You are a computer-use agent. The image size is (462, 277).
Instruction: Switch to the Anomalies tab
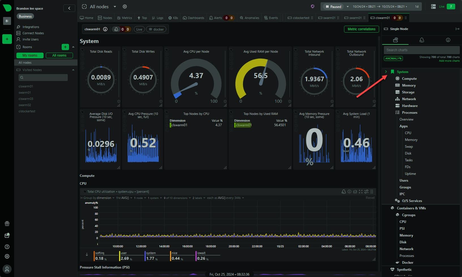pyautogui.click(x=249, y=18)
